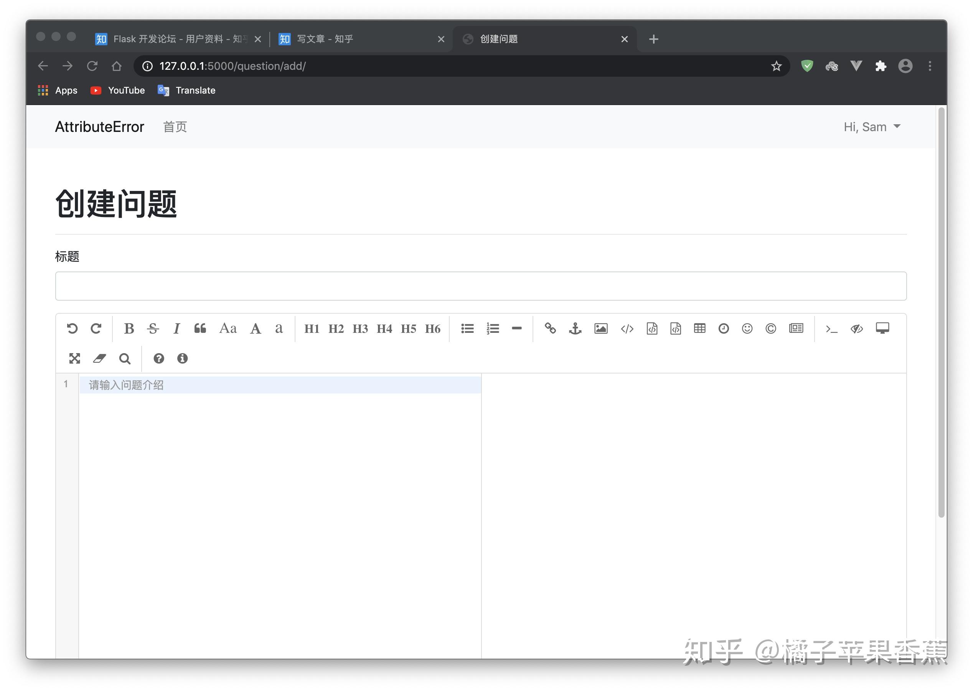Open Chrome's three-dot menu

(930, 66)
